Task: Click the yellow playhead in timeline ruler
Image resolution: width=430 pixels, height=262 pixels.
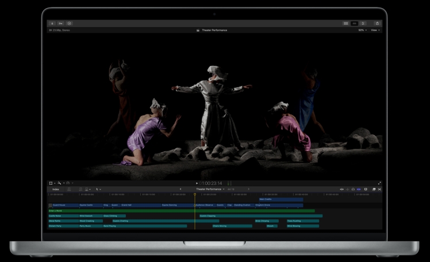Action: (195, 195)
